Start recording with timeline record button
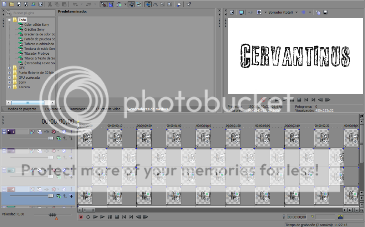365x227 pixels. click(81, 217)
